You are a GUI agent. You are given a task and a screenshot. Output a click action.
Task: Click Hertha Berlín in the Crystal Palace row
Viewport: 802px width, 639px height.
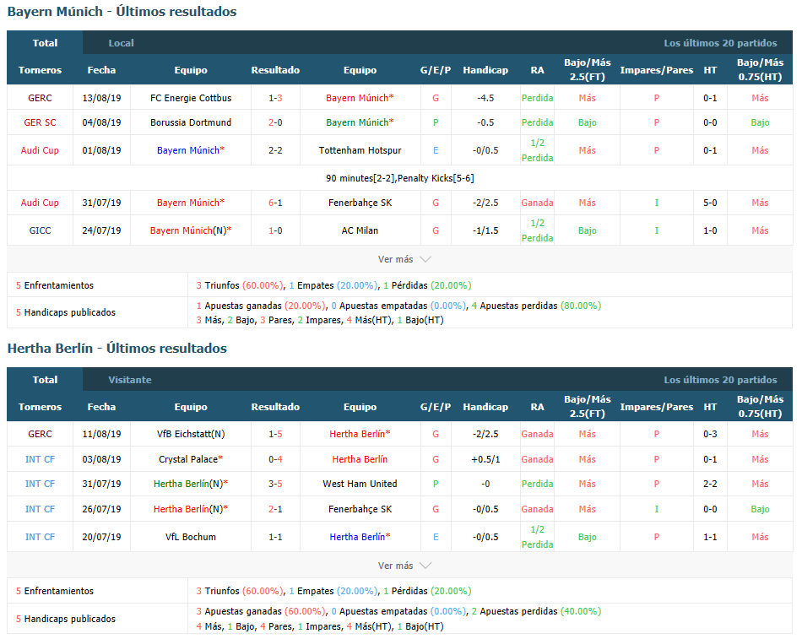(x=360, y=459)
